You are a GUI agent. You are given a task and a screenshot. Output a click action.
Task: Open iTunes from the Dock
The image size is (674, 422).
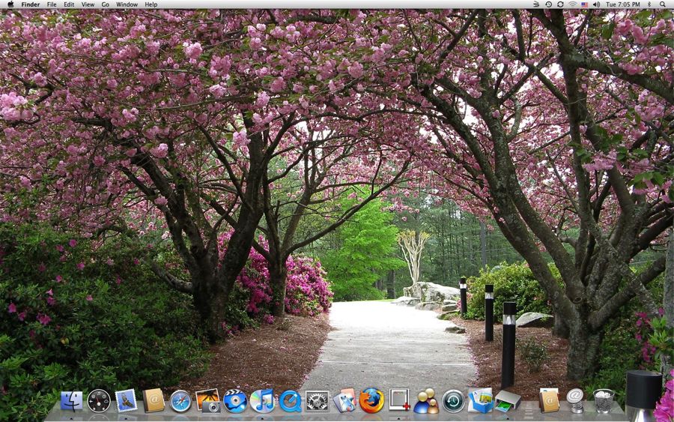click(x=262, y=400)
